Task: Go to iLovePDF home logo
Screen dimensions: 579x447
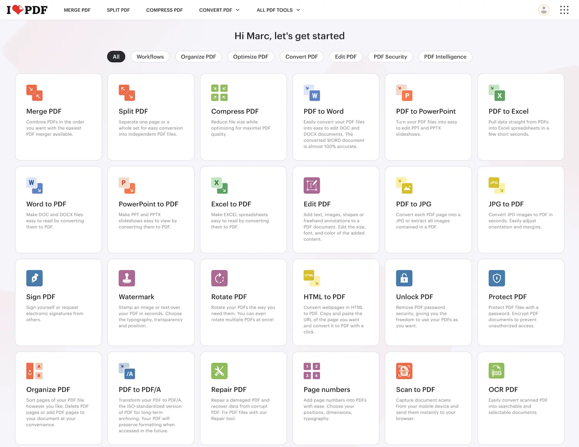Action: (x=27, y=10)
